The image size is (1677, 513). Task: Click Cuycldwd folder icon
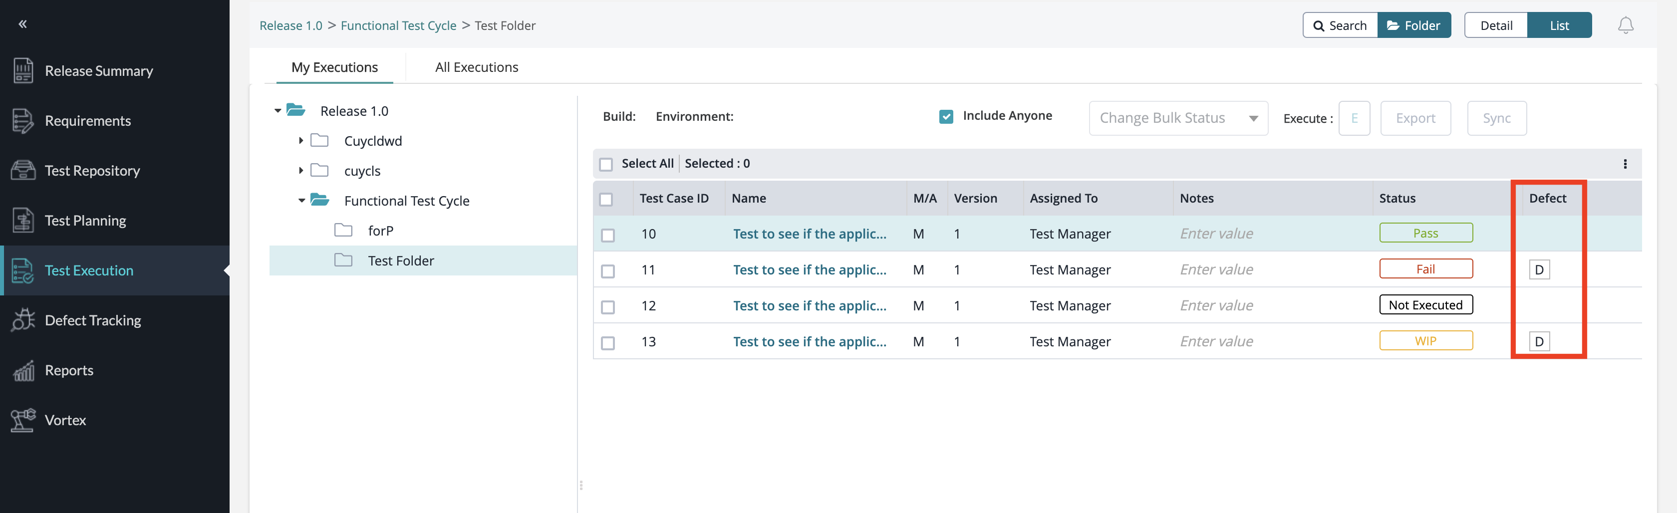point(319,140)
